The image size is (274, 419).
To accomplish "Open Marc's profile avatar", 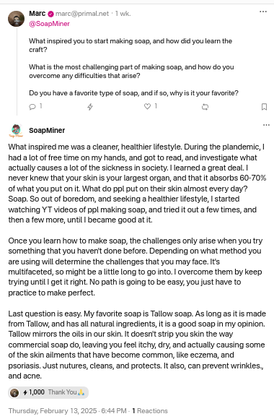I will pos(17,19).
